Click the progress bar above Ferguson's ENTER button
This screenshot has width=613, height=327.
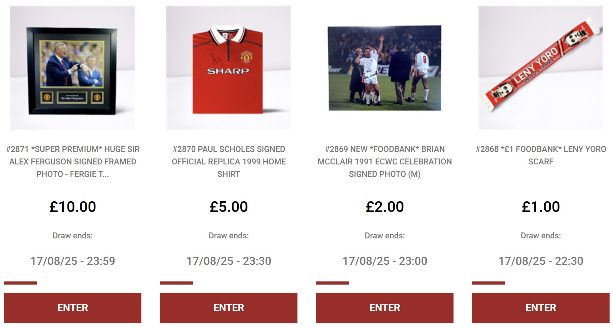tap(21, 283)
